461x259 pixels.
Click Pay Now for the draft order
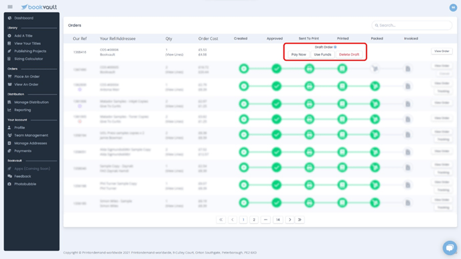298,55
